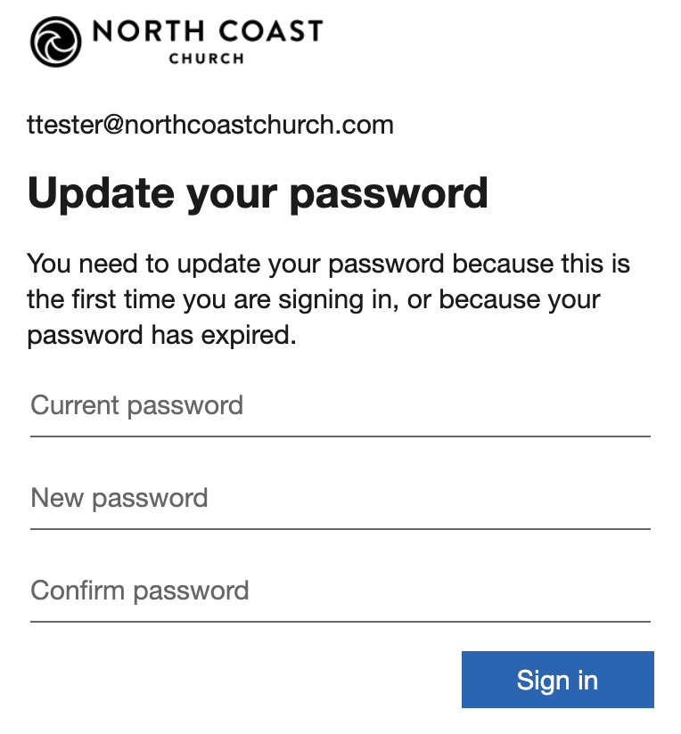Click the password update explanation paragraph
The image size is (681, 734).
(328, 300)
